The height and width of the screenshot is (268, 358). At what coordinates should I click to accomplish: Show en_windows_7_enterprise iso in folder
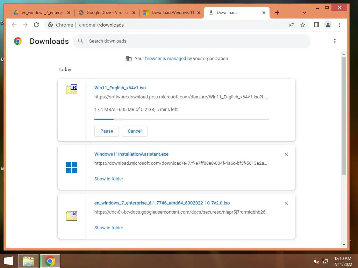[x=109, y=228]
